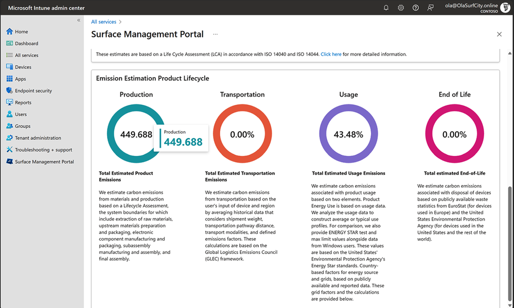514x308 pixels.
Task: Click the Home house icon in sidebar
Action: pos(9,31)
